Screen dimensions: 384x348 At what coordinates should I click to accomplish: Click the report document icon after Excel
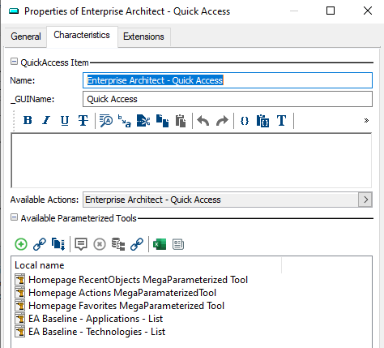(178, 244)
